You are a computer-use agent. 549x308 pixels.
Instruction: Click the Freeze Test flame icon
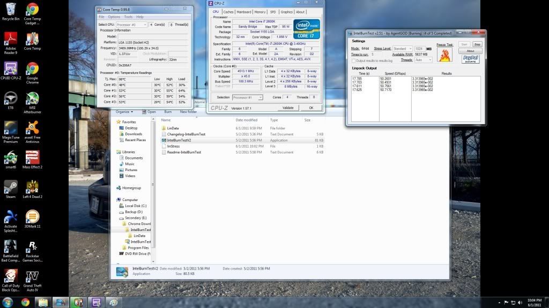point(444,55)
